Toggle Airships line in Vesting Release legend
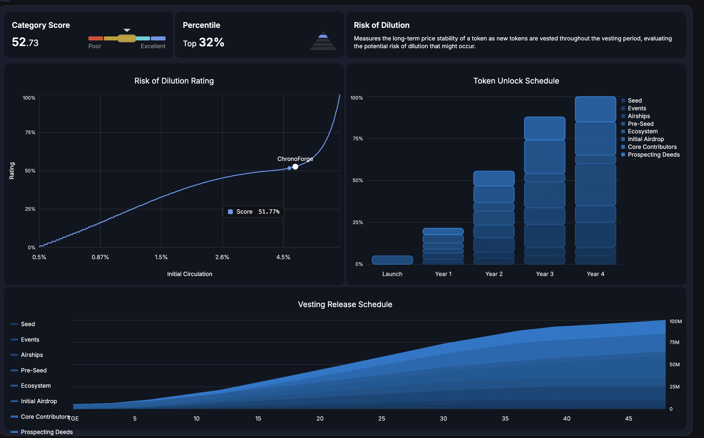 pyautogui.click(x=27, y=355)
